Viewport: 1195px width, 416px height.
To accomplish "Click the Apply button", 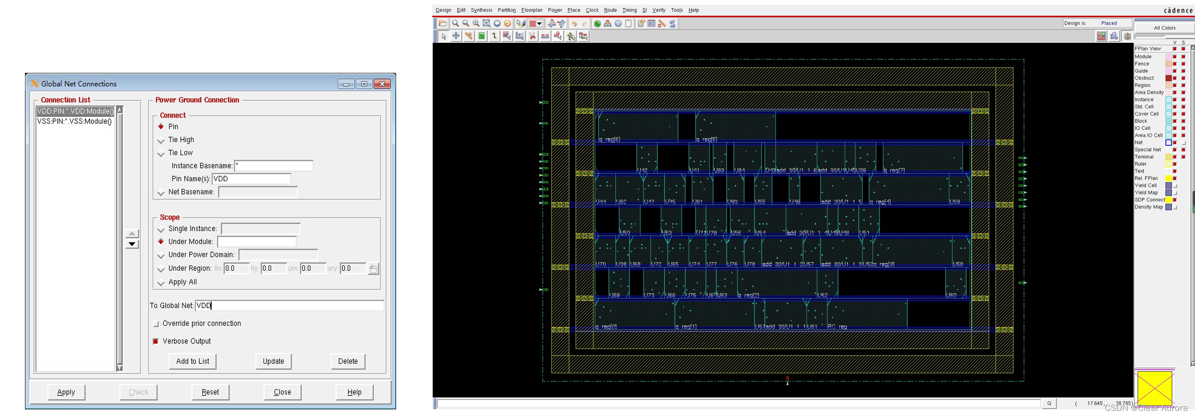I will 66,392.
